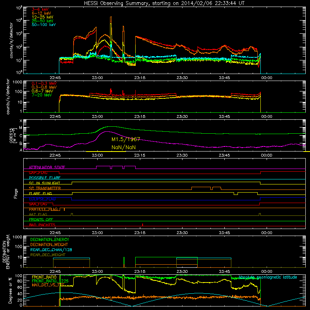Image resolution: width=310 pixels, height=310 pixels.
Task: Select the SC_IN_SUNLIGHT flag label
Action: pos(45,183)
